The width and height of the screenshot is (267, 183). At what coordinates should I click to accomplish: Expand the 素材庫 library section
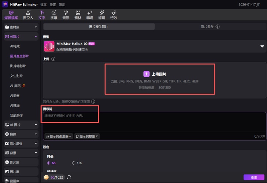pos(21,27)
